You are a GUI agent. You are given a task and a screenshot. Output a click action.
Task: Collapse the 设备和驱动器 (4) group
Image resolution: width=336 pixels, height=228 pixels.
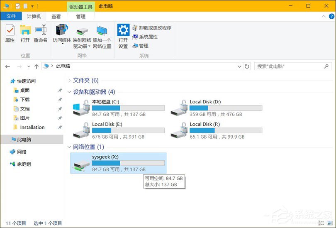[69, 92]
